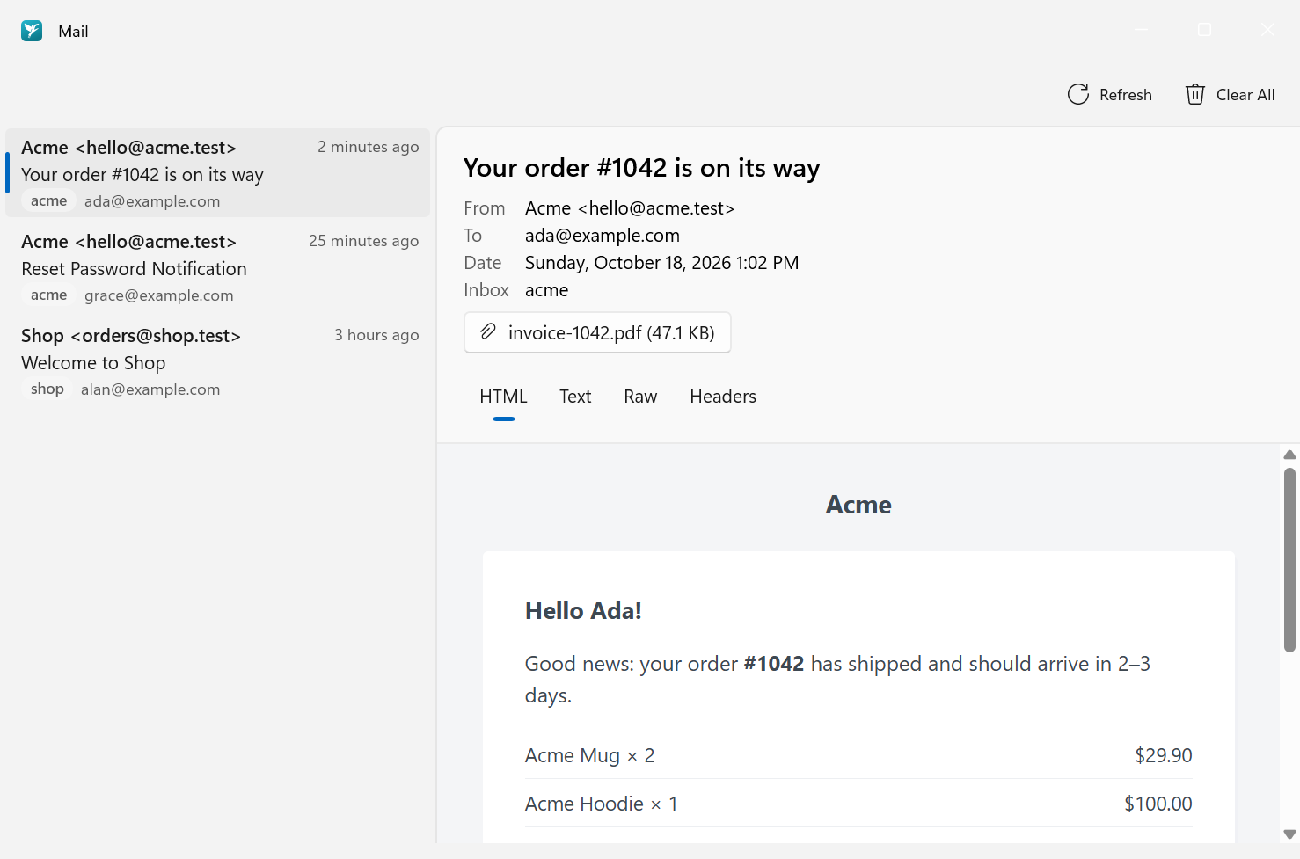The width and height of the screenshot is (1300, 859).
Task: Maximize the Mail window
Action: tap(1205, 30)
